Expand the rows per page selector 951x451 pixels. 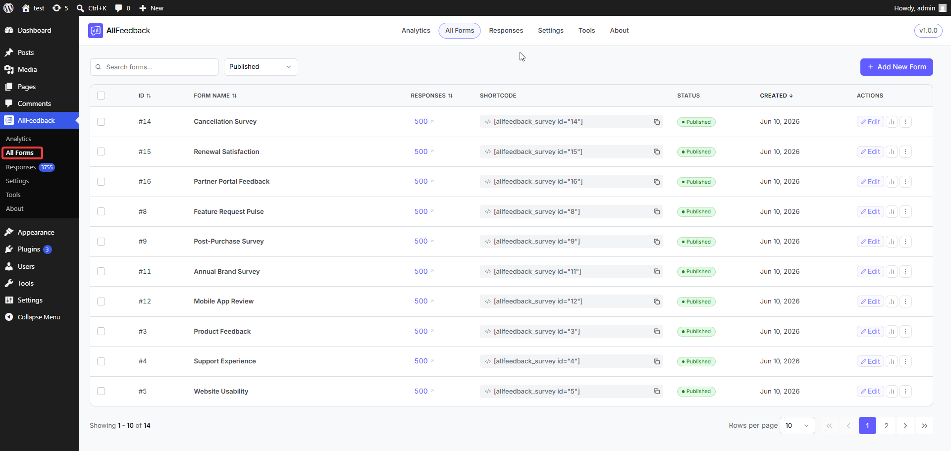pyautogui.click(x=797, y=426)
